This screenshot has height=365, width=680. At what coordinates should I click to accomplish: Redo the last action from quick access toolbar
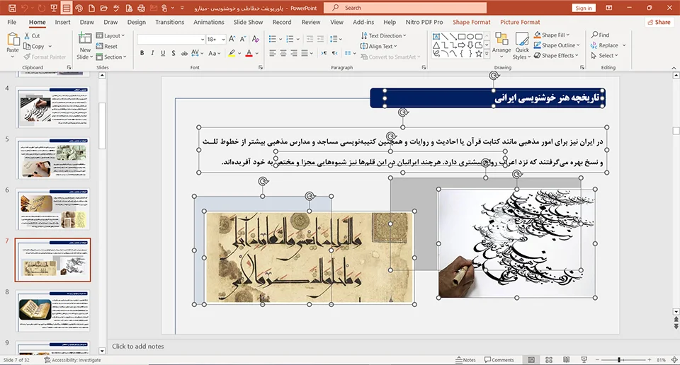pos(42,8)
